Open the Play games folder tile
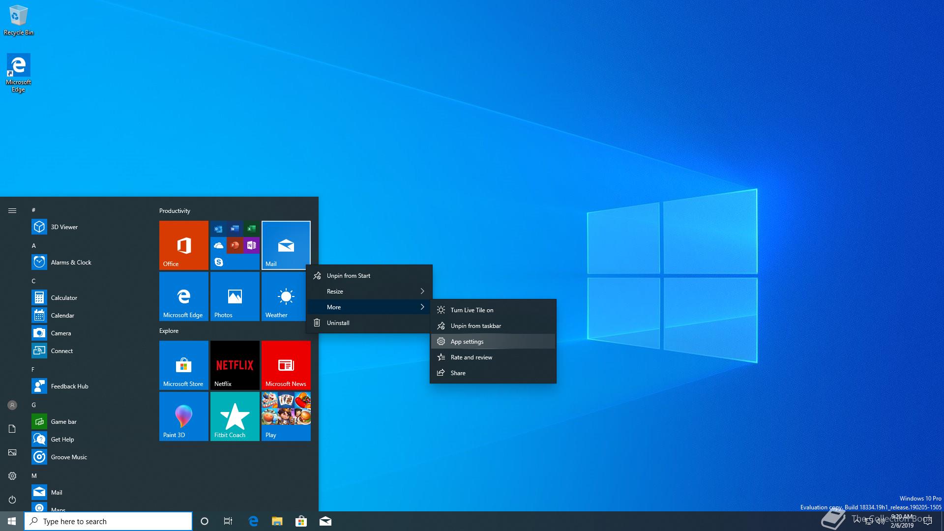This screenshot has width=944, height=531. [x=286, y=416]
